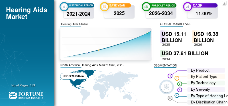Screen dimensions: 228x106
Task: Click the circular segmentation center icon
Action: point(166,87)
